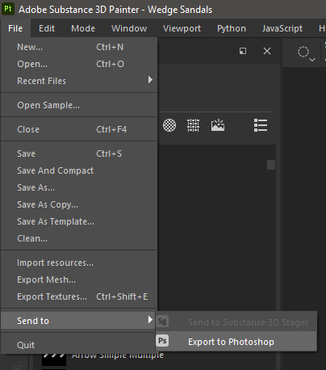Select the grid texture filter icon
Image resolution: width=326 pixels, height=370 pixels.
point(194,125)
